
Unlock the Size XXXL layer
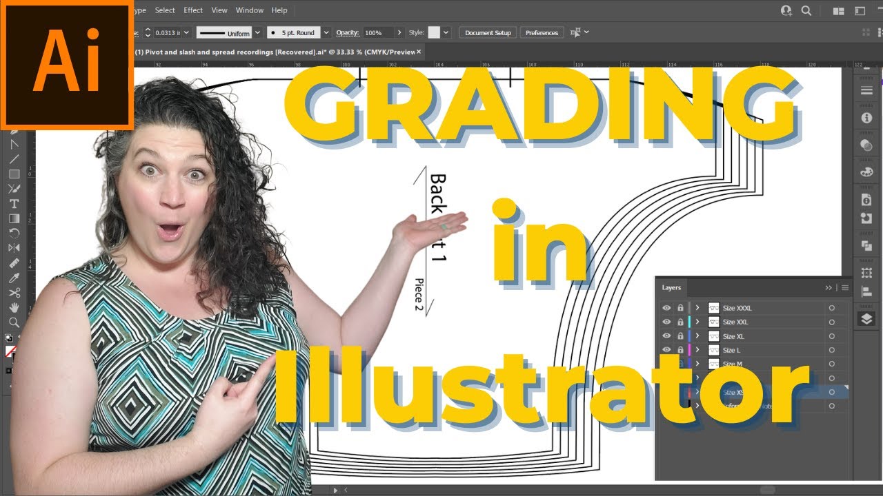click(x=680, y=308)
